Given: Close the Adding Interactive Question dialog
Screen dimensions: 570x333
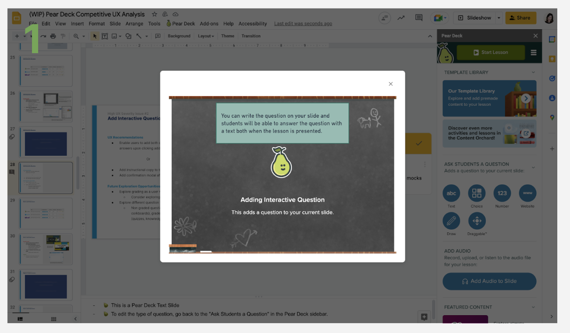Looking at the screenshot, I should [x=390, y=84].
